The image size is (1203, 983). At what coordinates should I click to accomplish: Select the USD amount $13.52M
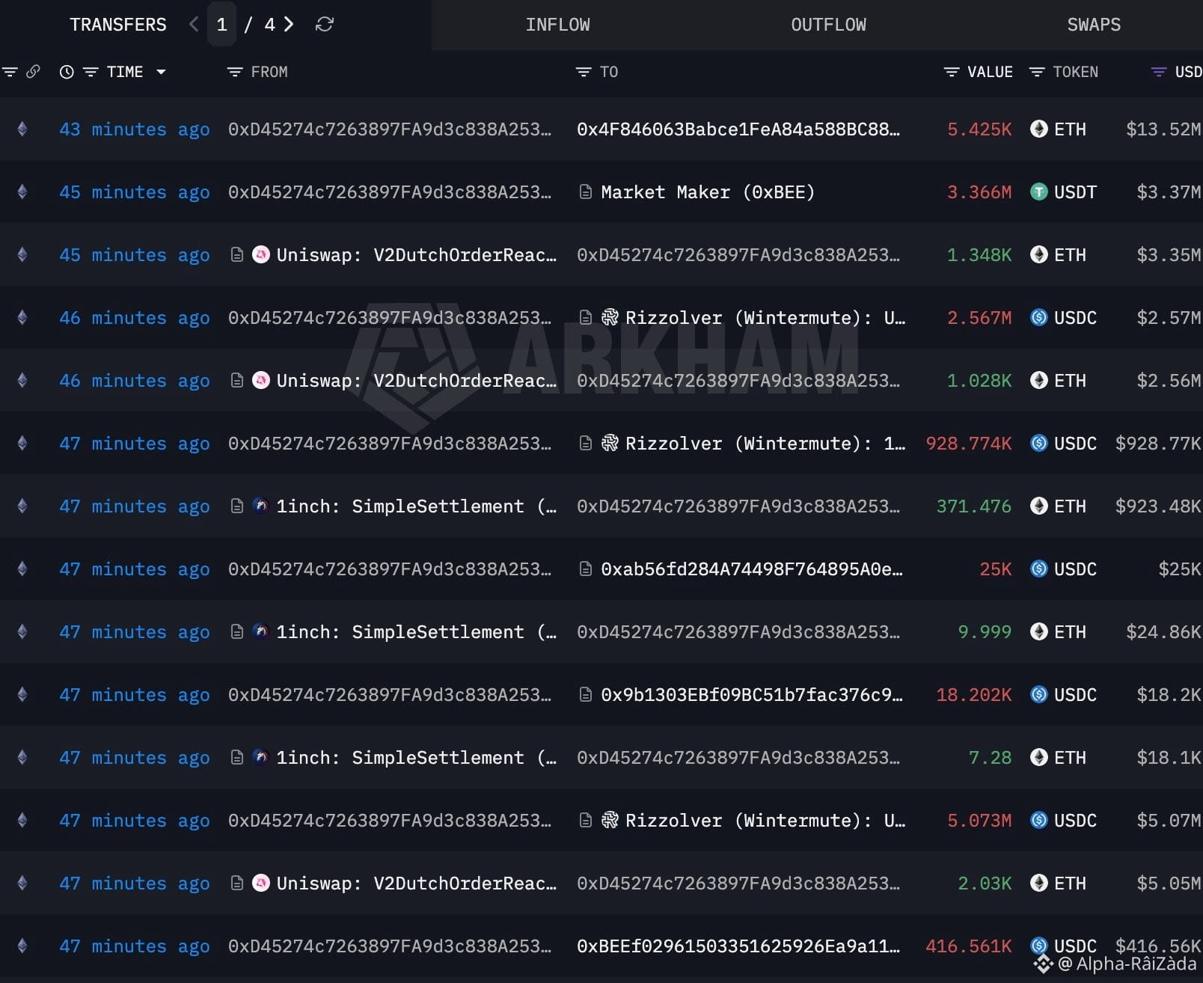click(1163, 129)
